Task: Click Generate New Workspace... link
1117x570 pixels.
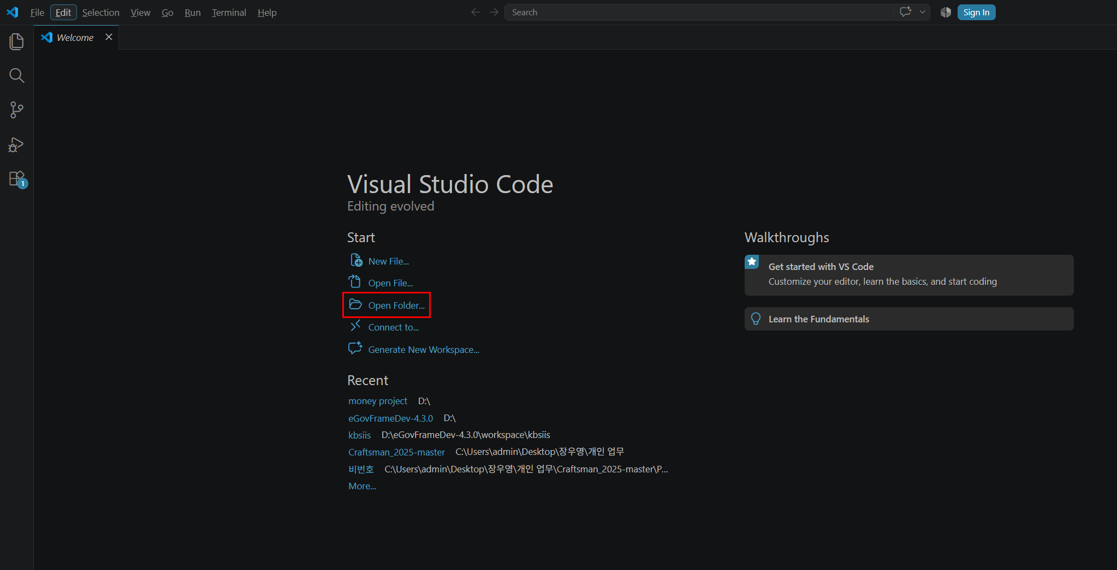Action: pos(424,350)
